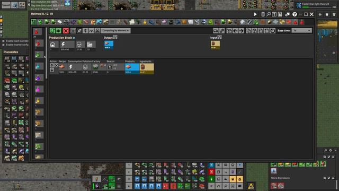Toggle Enable inserter config checkbox

(4, 45)
